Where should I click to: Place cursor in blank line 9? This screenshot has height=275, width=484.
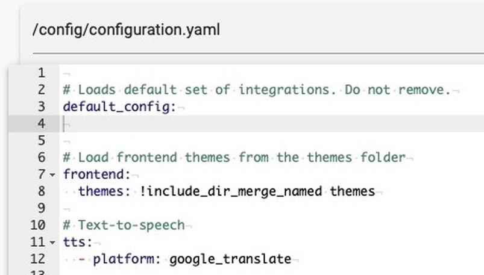(x=181, y=208)
